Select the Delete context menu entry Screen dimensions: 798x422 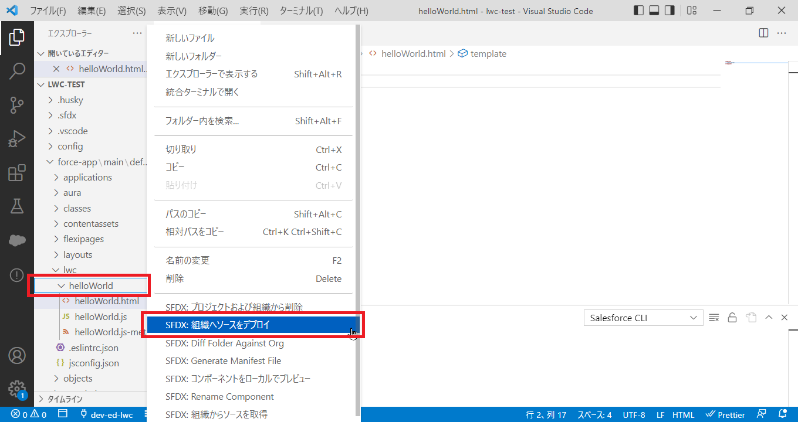tap(253, 278)
